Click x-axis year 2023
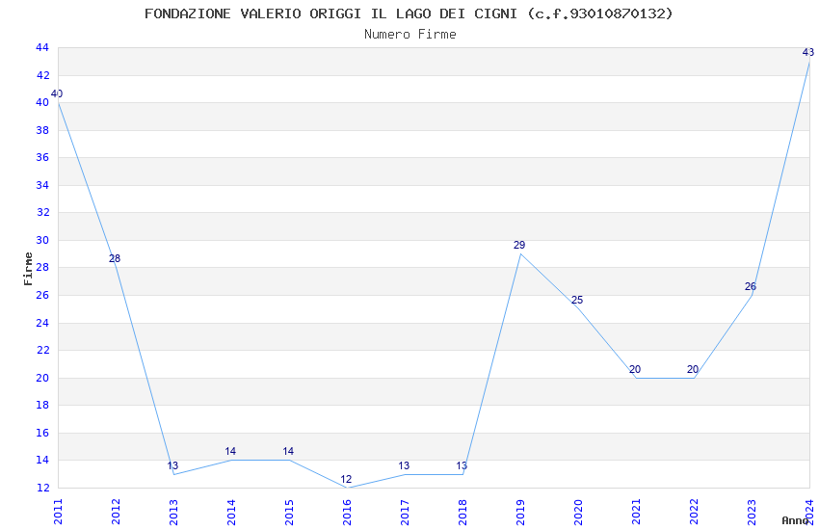Viewport: 819px width, 530px height. [752, 512]
